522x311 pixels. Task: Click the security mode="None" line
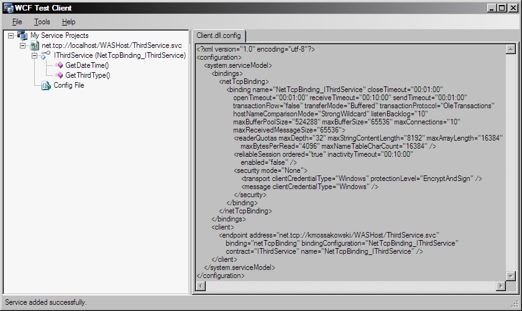pos(270,170)
